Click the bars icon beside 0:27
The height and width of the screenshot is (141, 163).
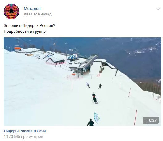pos(146,120)
